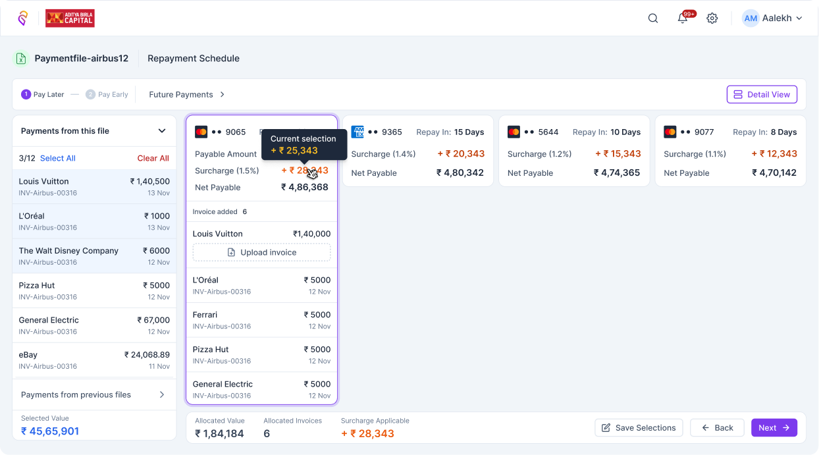
Task: Expand Payments from previous files
Action: (94, 395)
